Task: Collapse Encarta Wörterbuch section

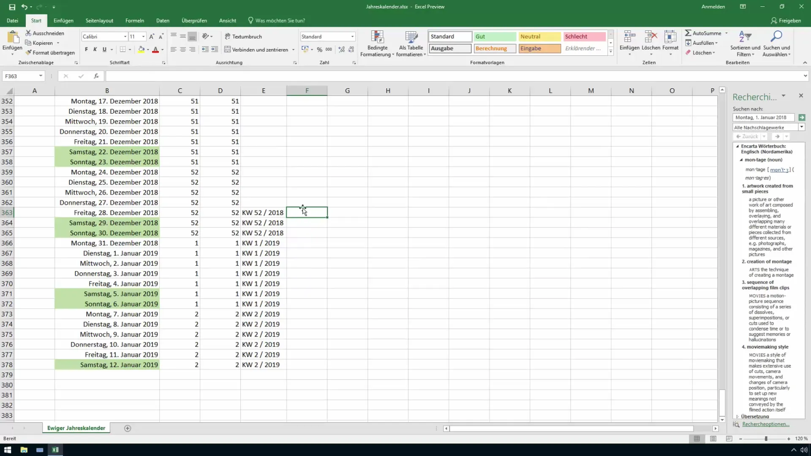Action: tap(738, 146)
